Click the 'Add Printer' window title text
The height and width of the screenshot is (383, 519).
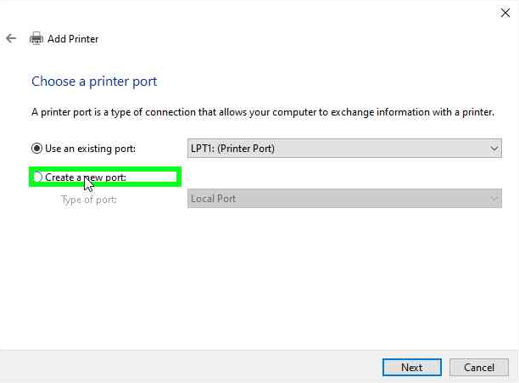(x=73, y=38)
